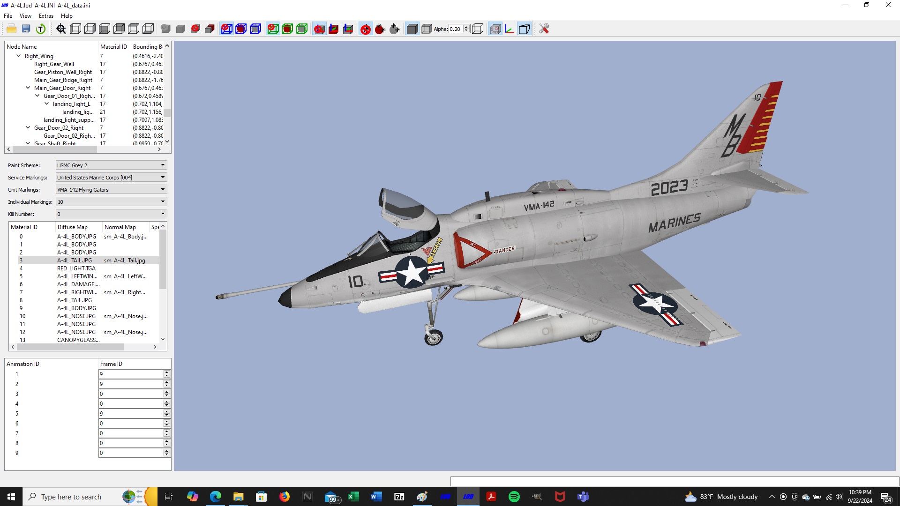This screenshot has width=900, height=506.
Task: Toggle the light blue box icon before wrench
Action: 524,29
